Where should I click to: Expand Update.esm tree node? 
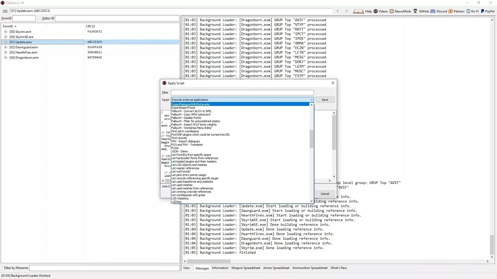pyautogui.click(x=5, y=42)
